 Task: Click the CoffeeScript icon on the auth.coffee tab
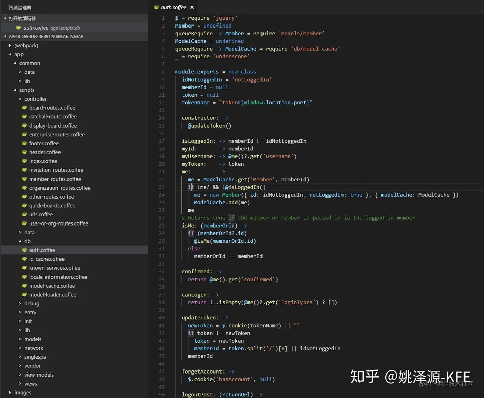[156, 7]
